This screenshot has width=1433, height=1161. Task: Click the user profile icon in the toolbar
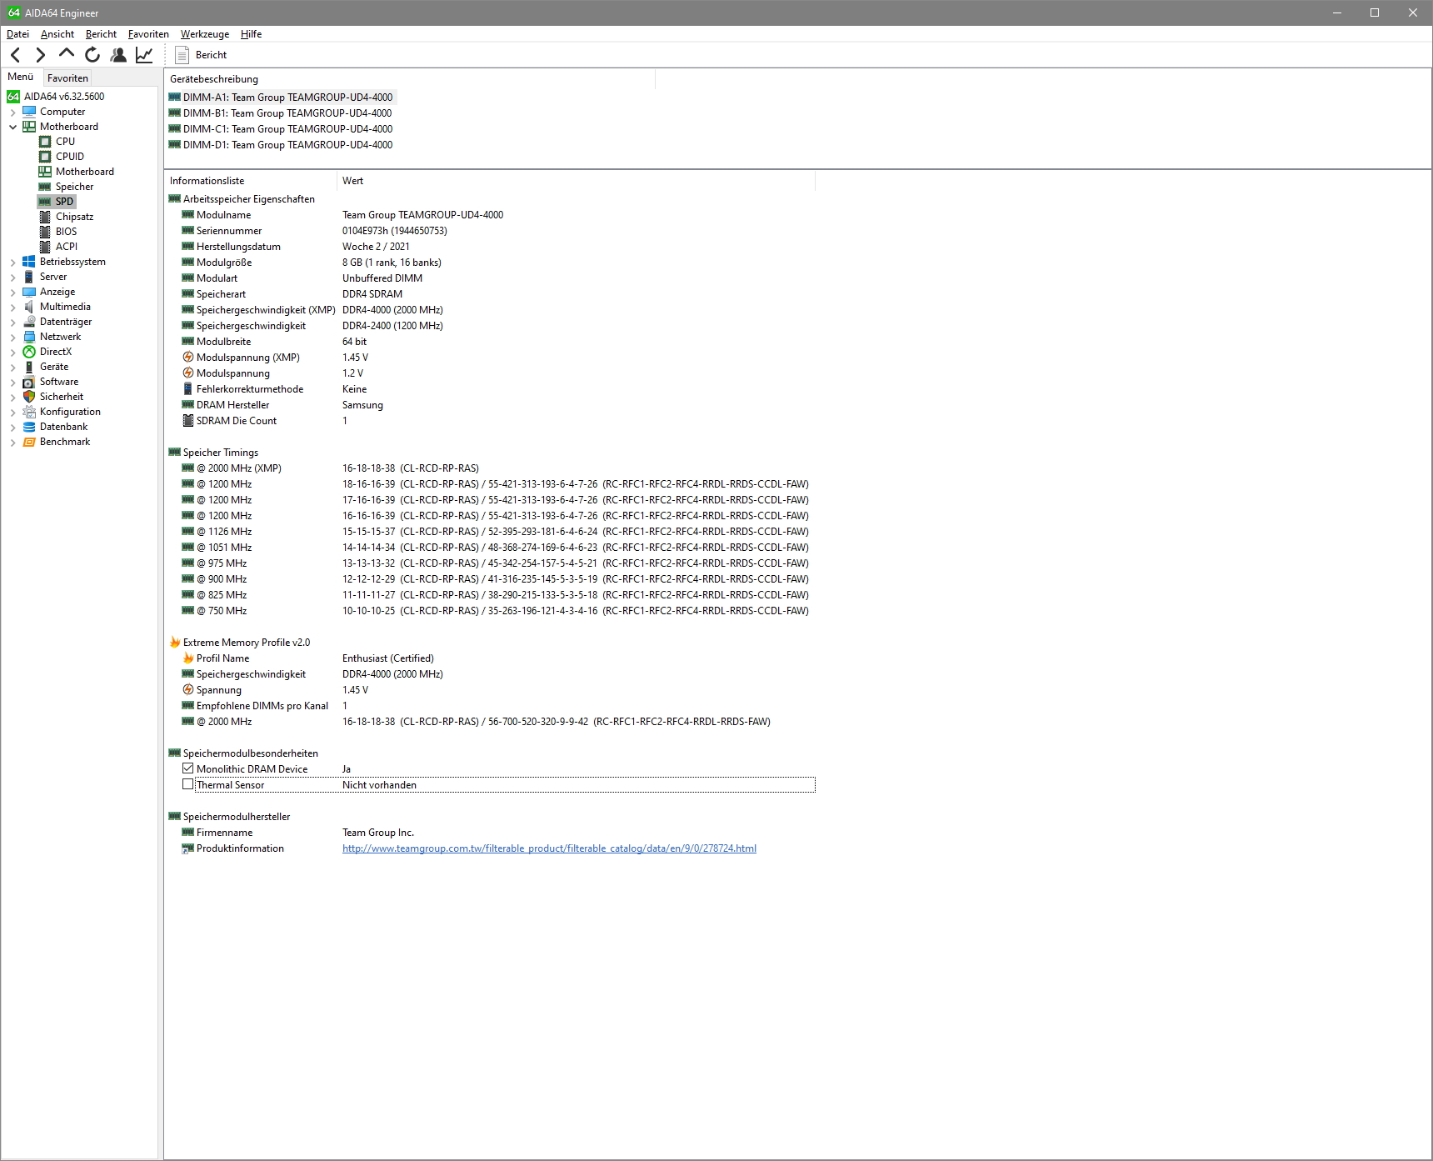[x=118, y=55]
